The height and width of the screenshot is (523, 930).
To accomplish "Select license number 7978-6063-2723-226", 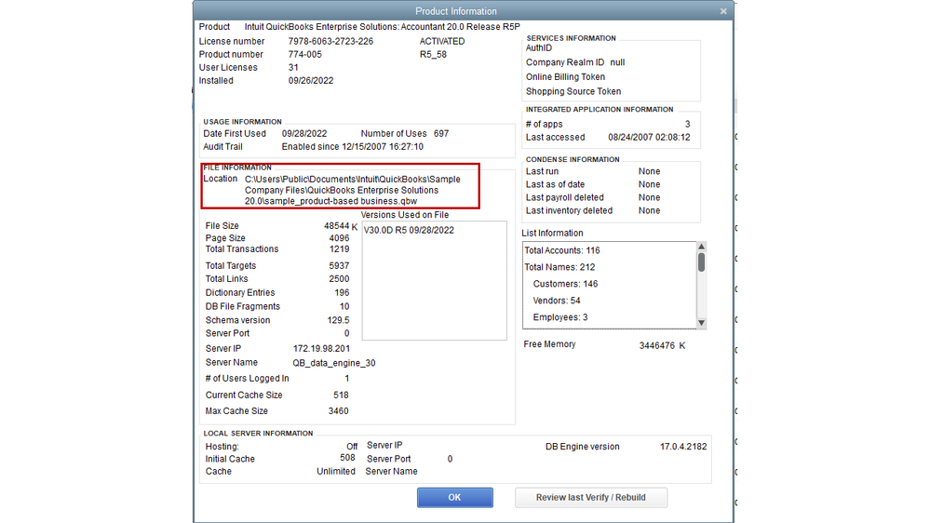I will (x=330, y=42).
